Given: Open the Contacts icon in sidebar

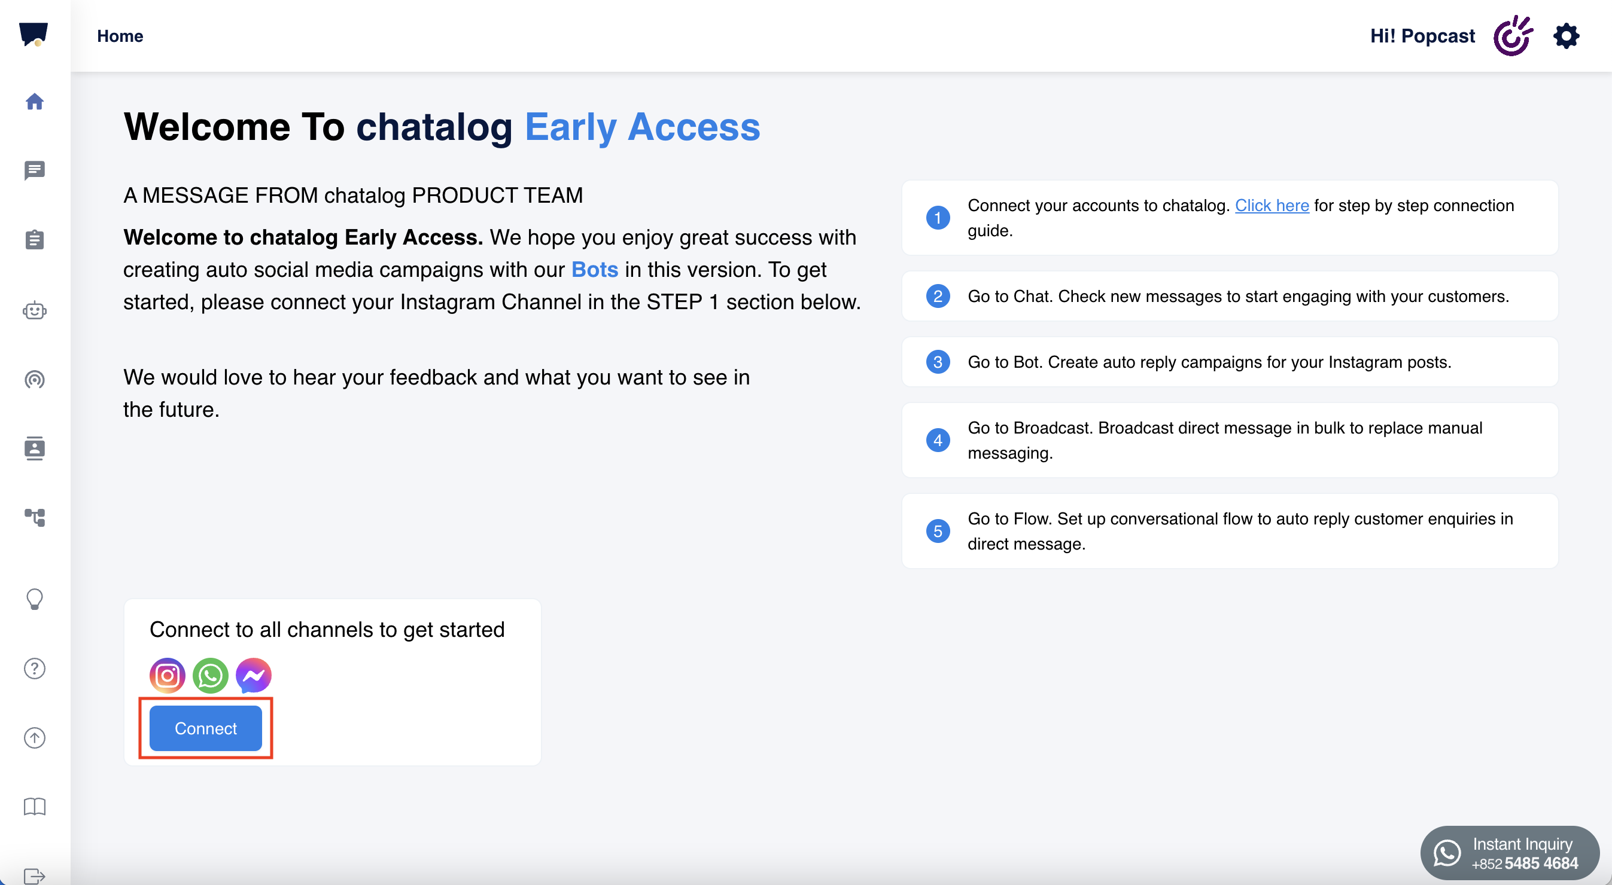Looking at the screenshot, I should (x=35, y=448).
